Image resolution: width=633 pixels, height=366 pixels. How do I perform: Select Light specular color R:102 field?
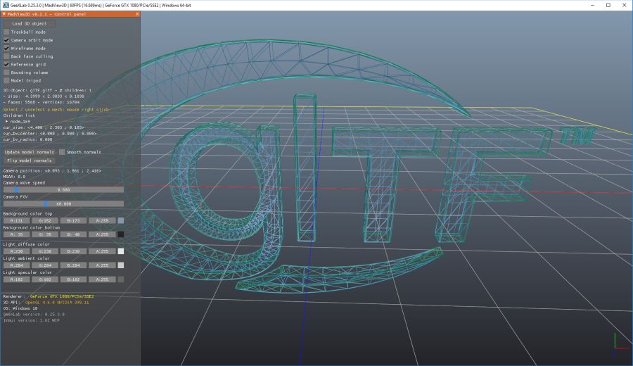[17, 279]
